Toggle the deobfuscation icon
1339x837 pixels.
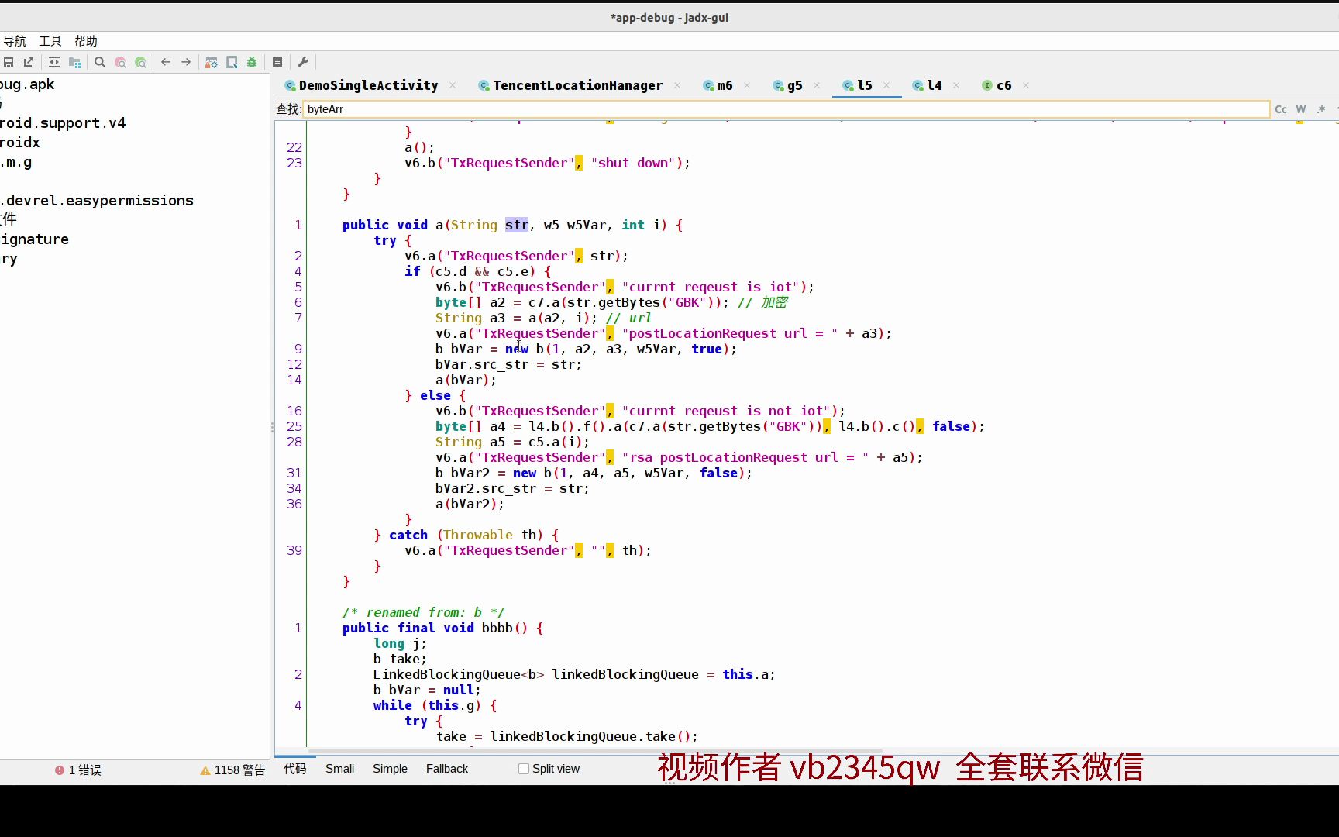pos(211,62)
